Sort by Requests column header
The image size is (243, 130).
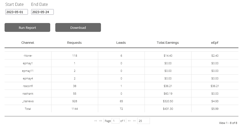tap(74, 43)
